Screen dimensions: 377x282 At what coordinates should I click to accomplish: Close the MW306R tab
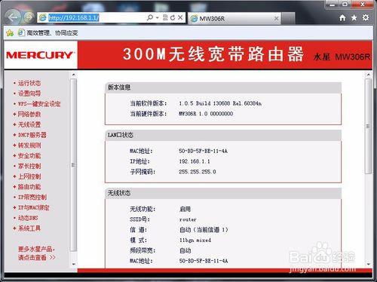(276, 18)
